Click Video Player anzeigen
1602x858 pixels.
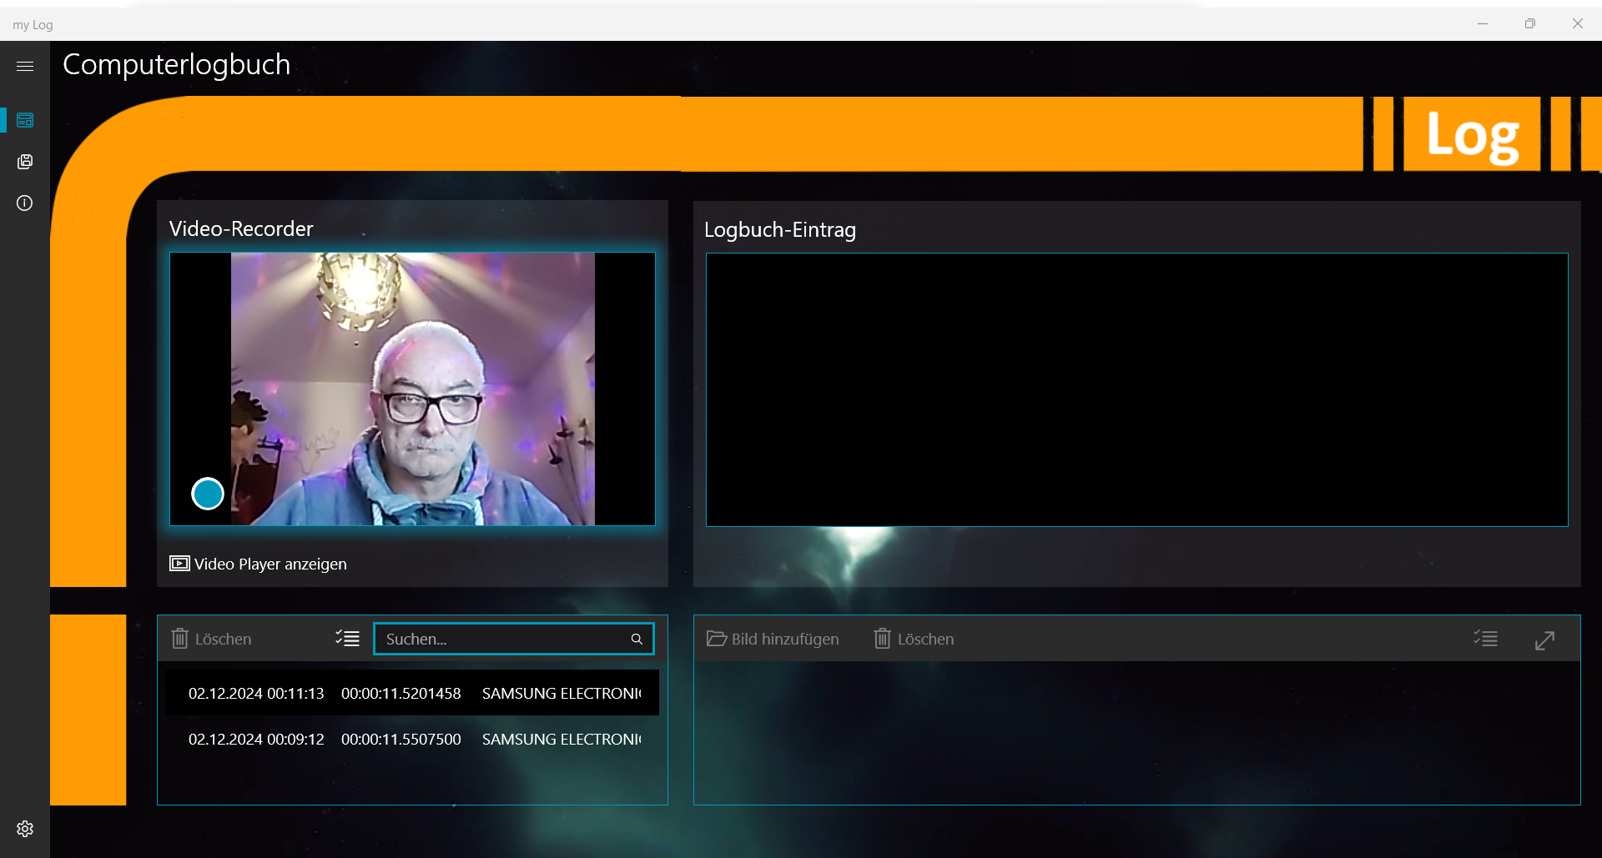pyautogui.click(x=259, y=564)
